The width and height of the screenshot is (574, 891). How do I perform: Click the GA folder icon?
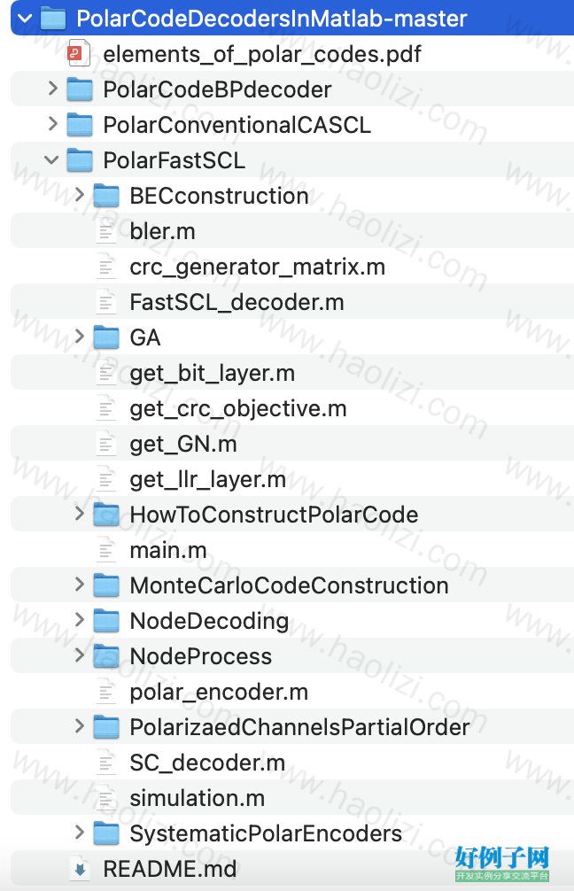(x=106, y=337)
